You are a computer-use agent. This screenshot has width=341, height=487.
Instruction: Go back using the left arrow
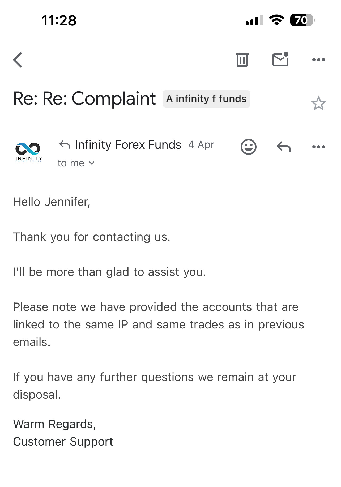click(x=18, y=60)
